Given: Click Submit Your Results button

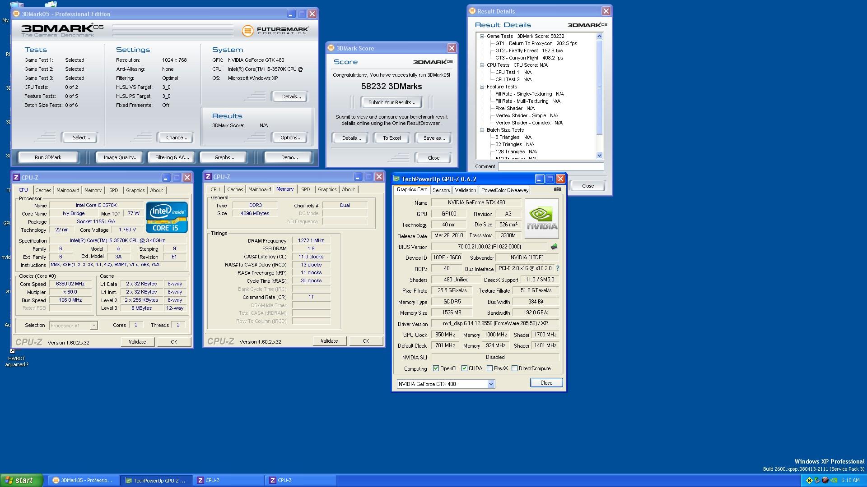Looking at the screenshot, I should point(392,102).
